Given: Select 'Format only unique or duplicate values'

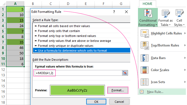Looking at the screenshot, I should tap(82, 46).
